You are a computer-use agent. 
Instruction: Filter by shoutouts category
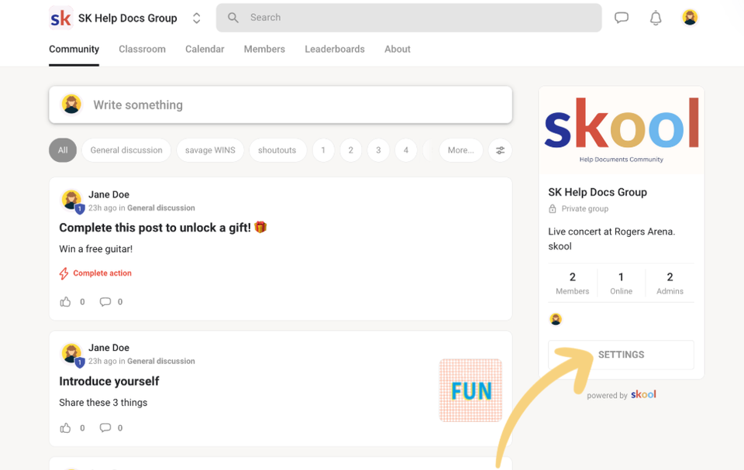pyautogui.click(x=277, y=150)
